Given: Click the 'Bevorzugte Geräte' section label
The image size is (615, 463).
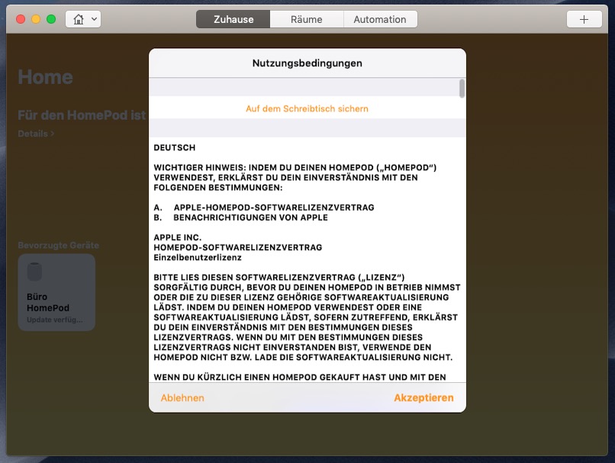Looking at the screenshot, I should 59,246.
